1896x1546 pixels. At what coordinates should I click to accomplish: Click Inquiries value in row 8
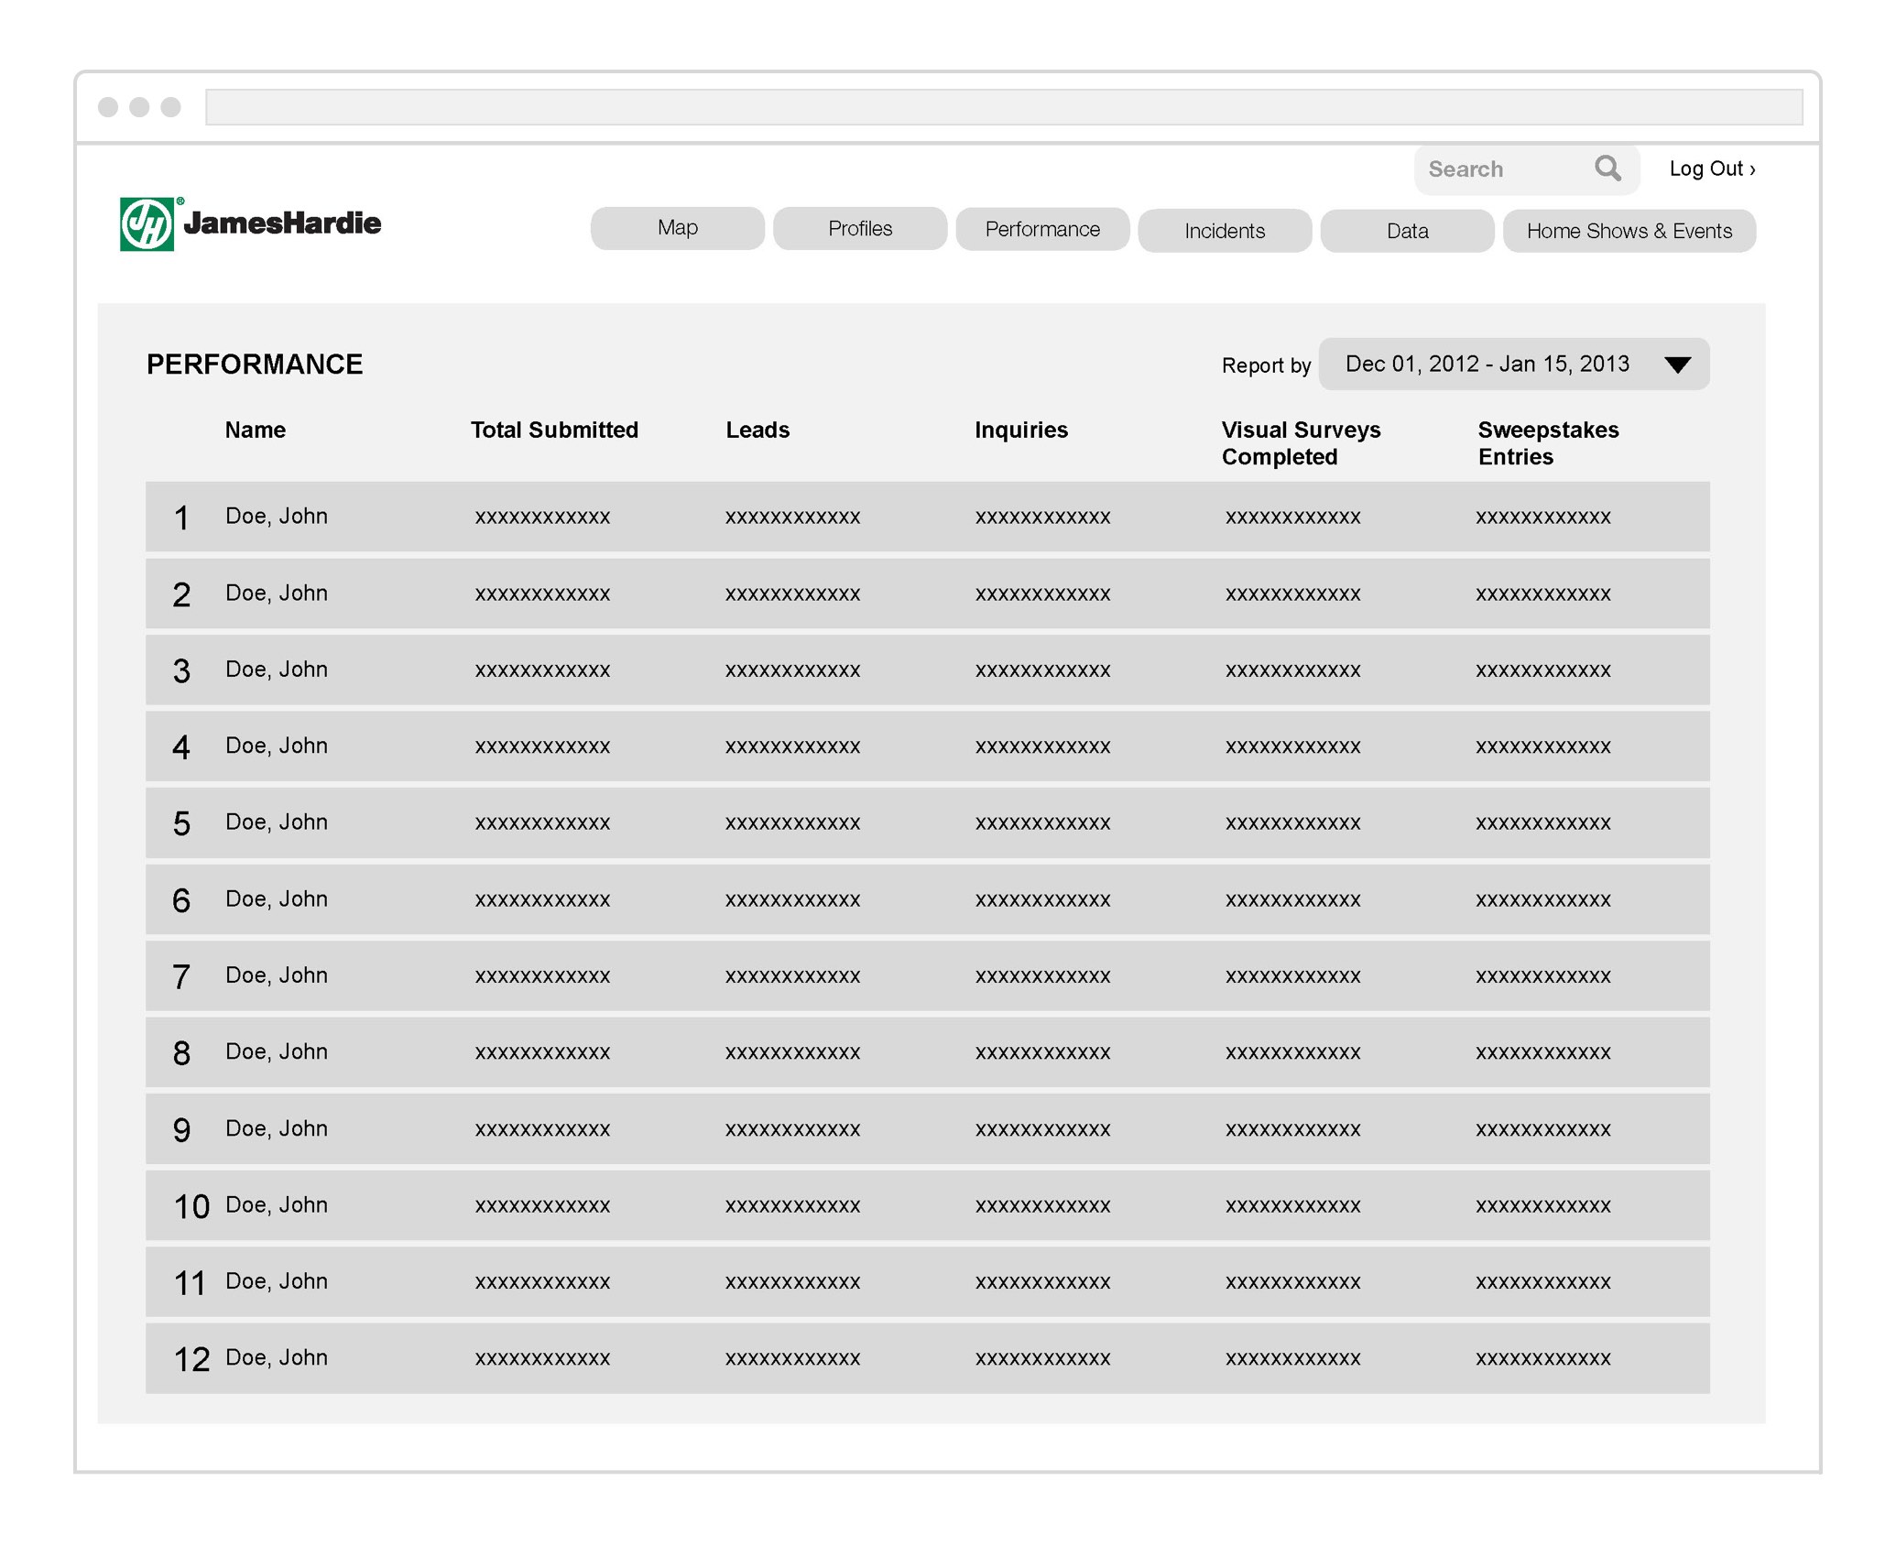point(1043,1052)
